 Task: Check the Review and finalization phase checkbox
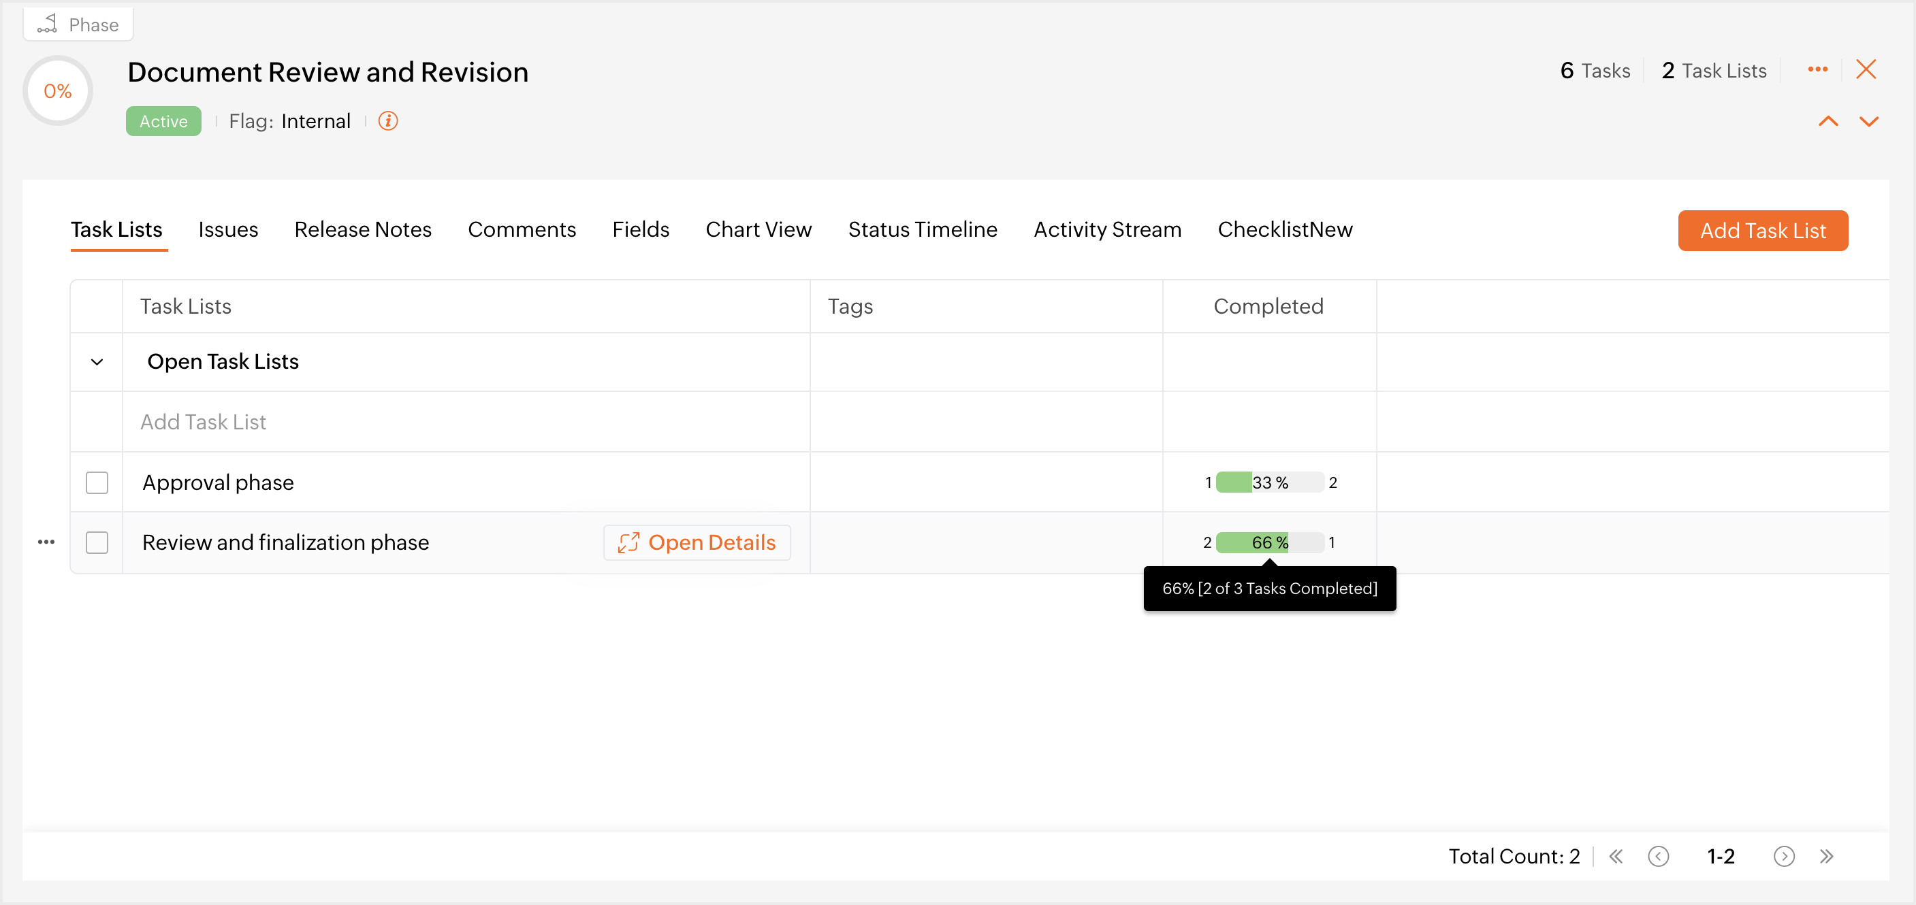(97, 543)
